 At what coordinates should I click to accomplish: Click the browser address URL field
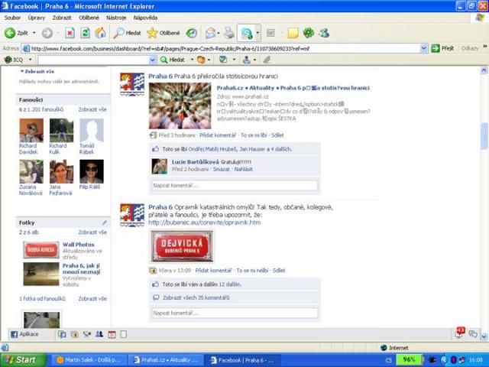point(222,48)
